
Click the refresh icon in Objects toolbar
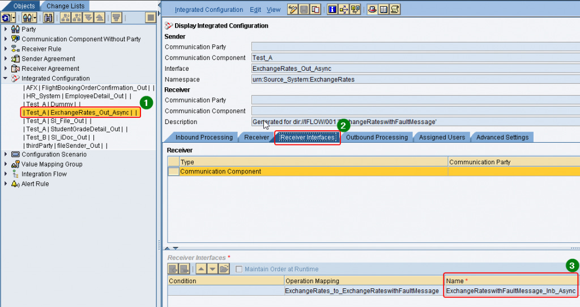point(6,18)
